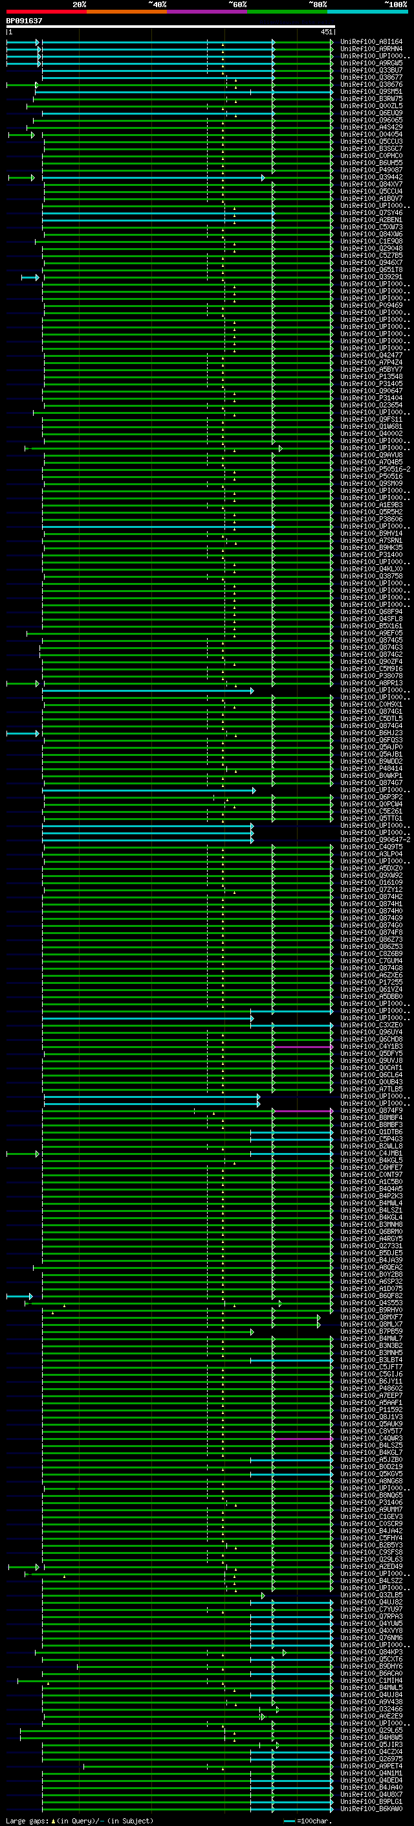Click the purple ~60% identity legend bar

click(208, 12)
